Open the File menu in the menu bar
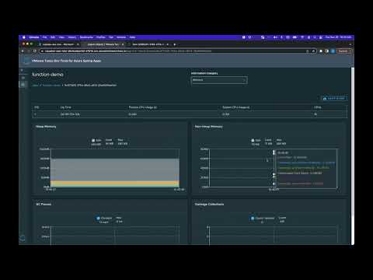Viewport: 373px width, 280px height. click(x=44, y=37)
